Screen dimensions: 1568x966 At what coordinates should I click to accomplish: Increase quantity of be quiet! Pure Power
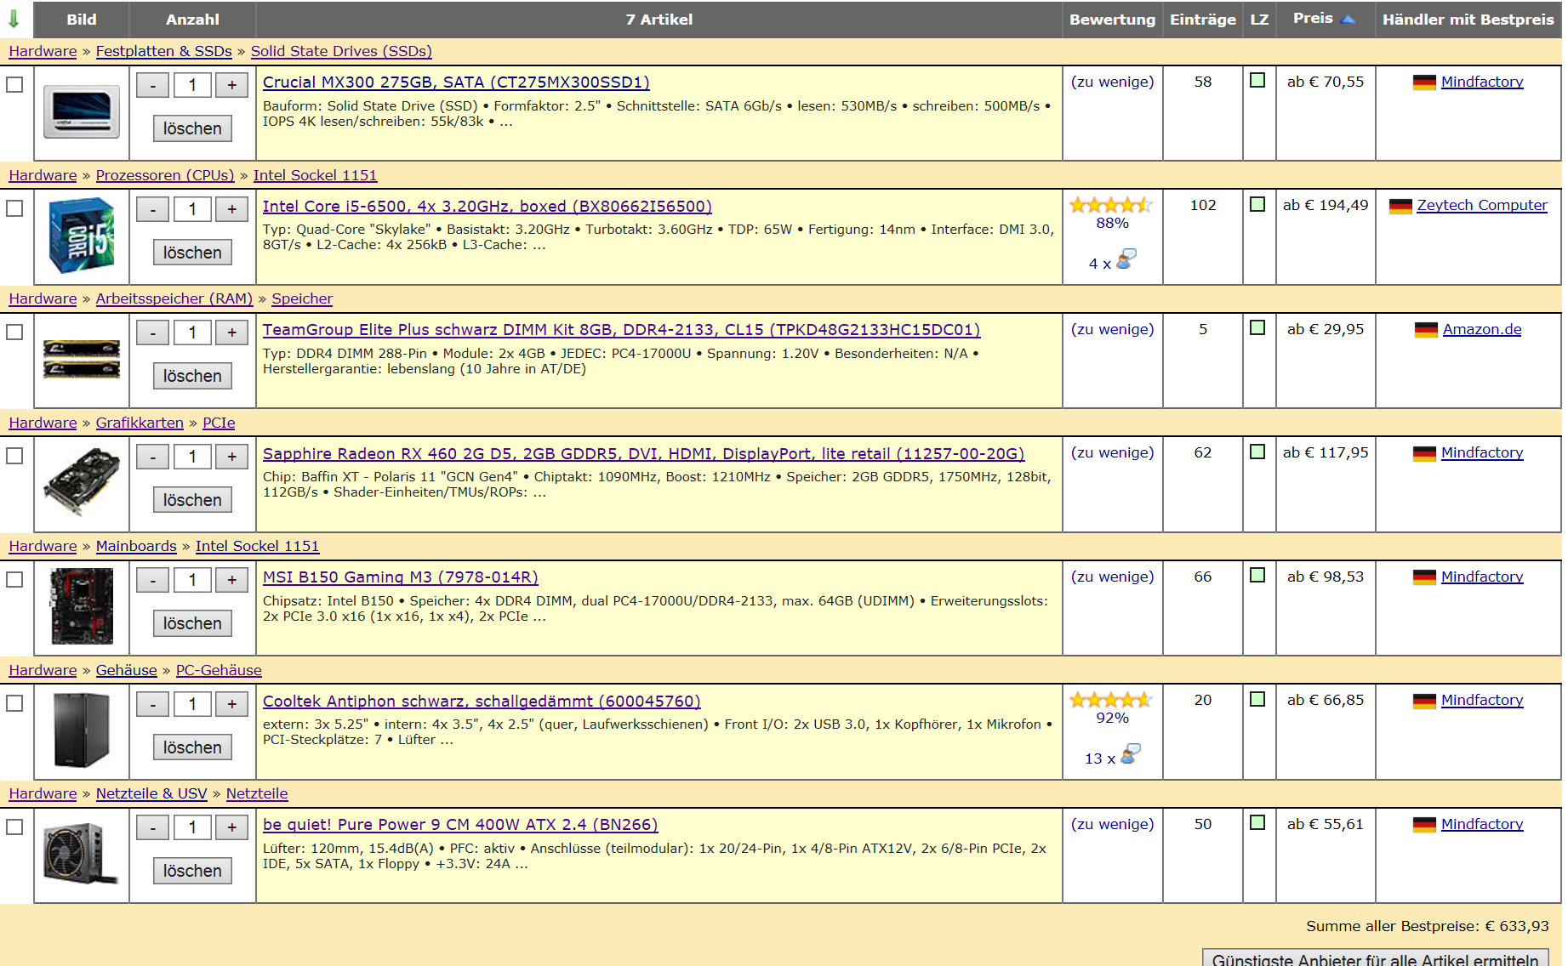(x=231, y=827)
